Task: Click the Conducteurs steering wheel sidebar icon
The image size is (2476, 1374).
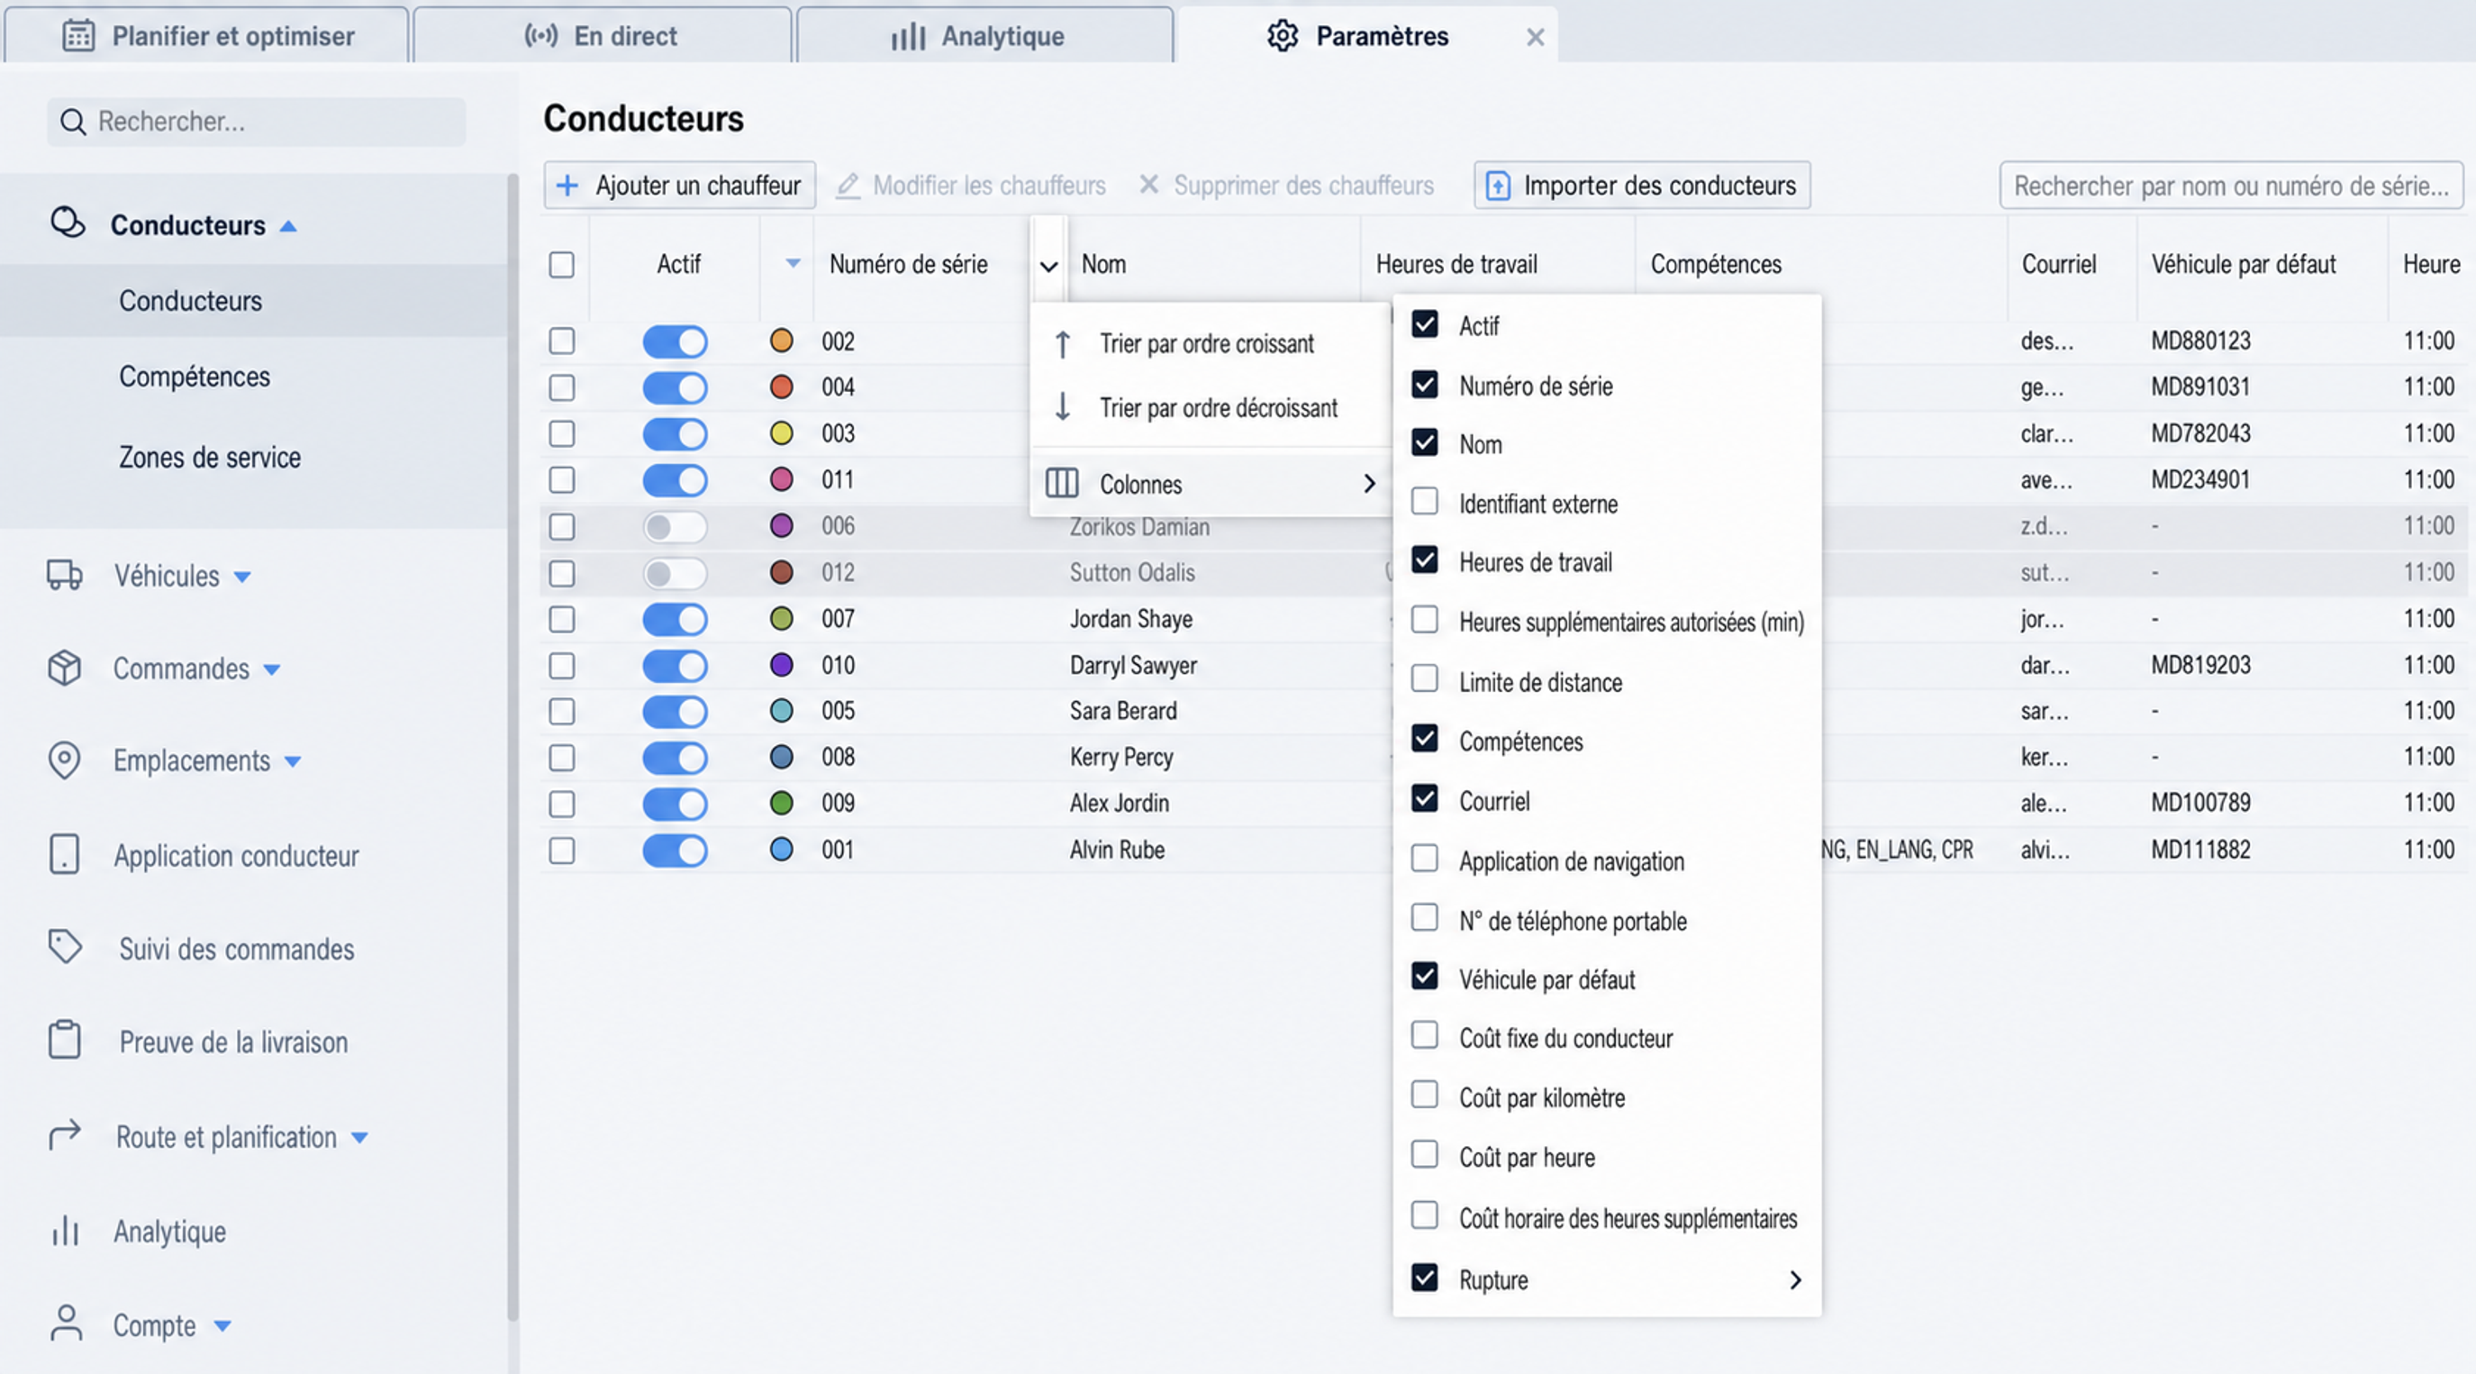Action: tap(68, 223)
